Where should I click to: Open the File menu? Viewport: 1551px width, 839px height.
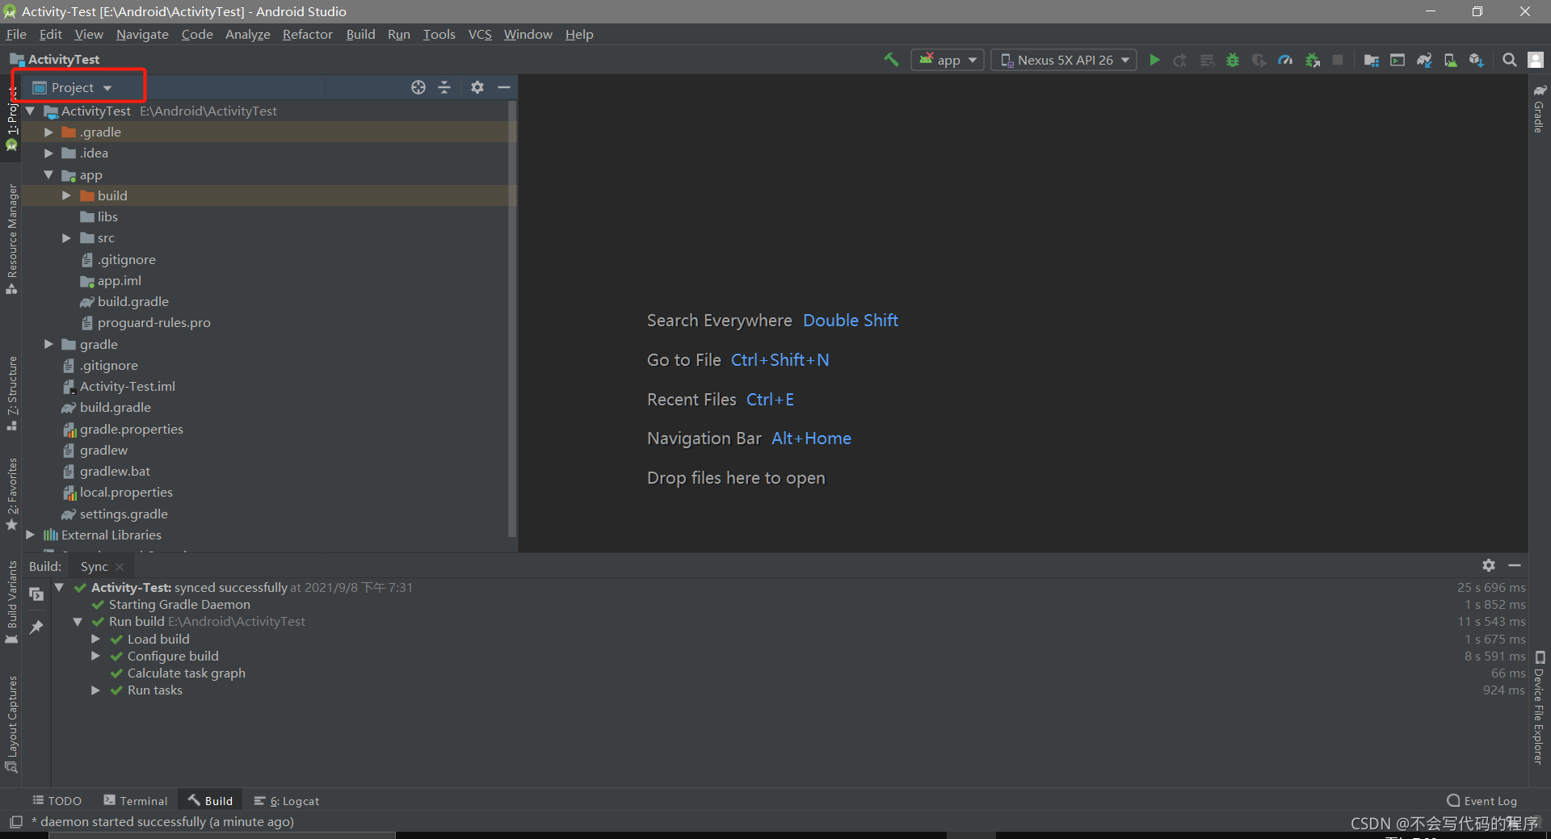point(16,34)
